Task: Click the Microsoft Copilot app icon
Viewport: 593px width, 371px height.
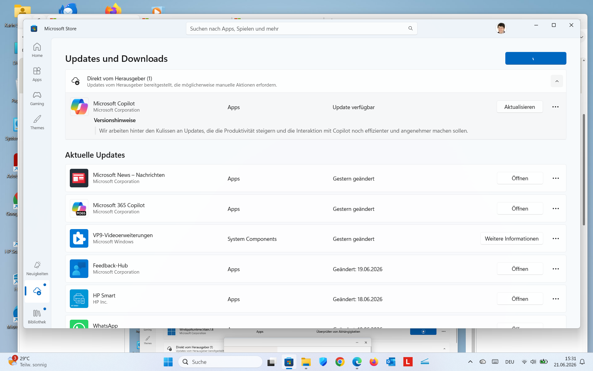Action: (x=79, y=107)
